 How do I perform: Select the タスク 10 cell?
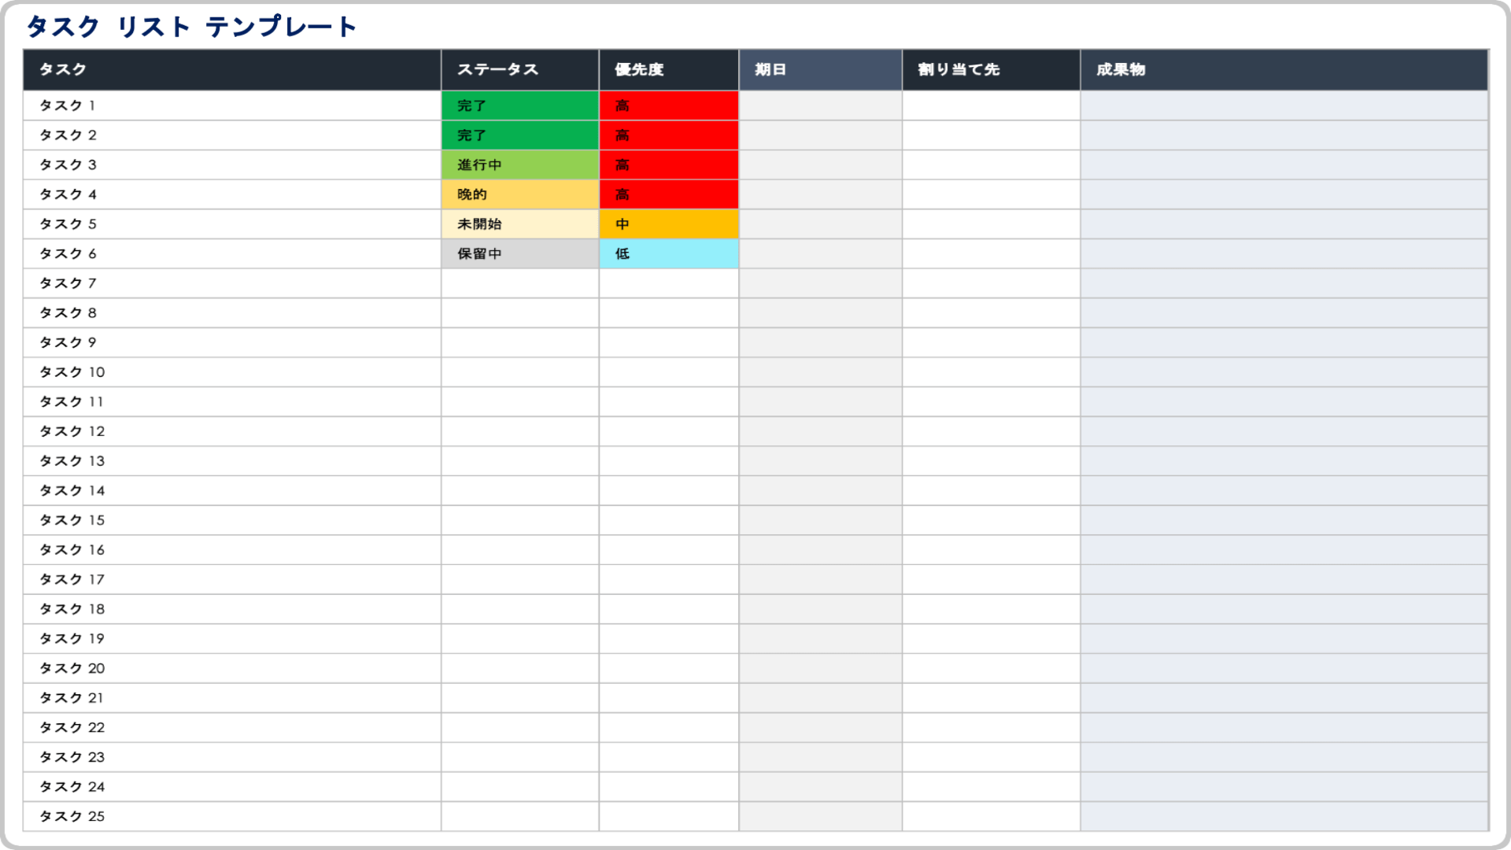coord(232,372)
